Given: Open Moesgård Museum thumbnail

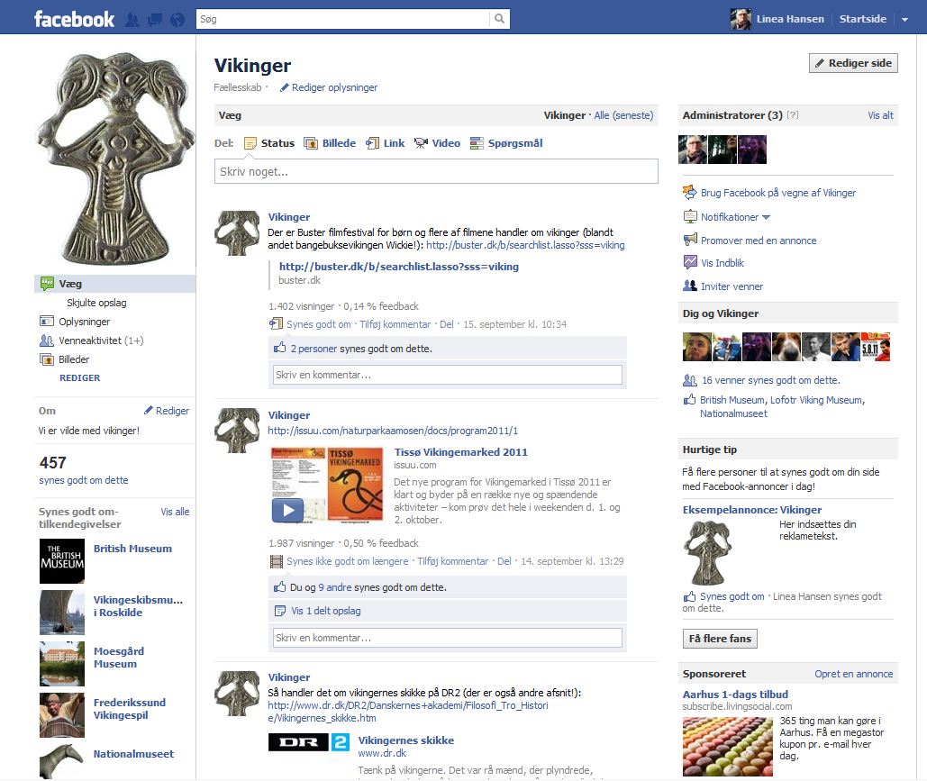Looking at the screenshot, I should pos(62,664).
